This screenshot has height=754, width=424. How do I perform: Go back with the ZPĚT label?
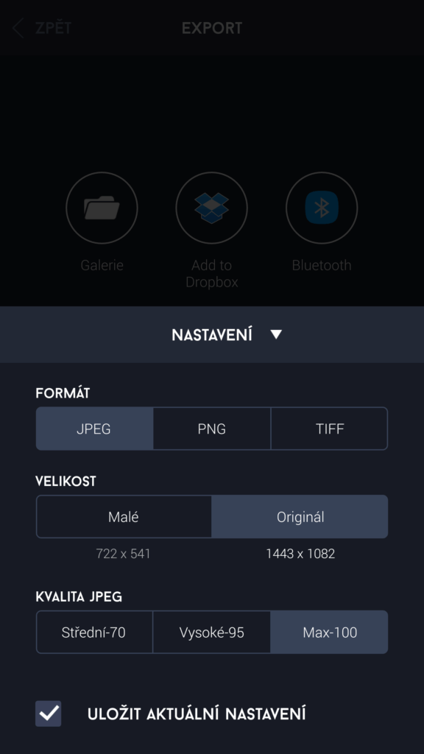(x=53, y=28)
